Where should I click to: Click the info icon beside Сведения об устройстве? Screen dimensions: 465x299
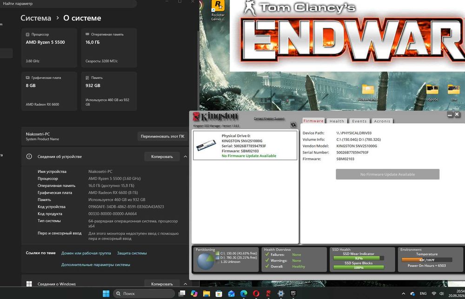click(x=29, y=156)
